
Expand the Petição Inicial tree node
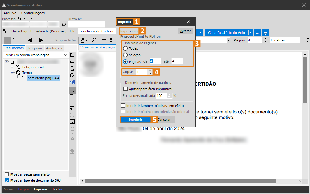coord(12,67)
